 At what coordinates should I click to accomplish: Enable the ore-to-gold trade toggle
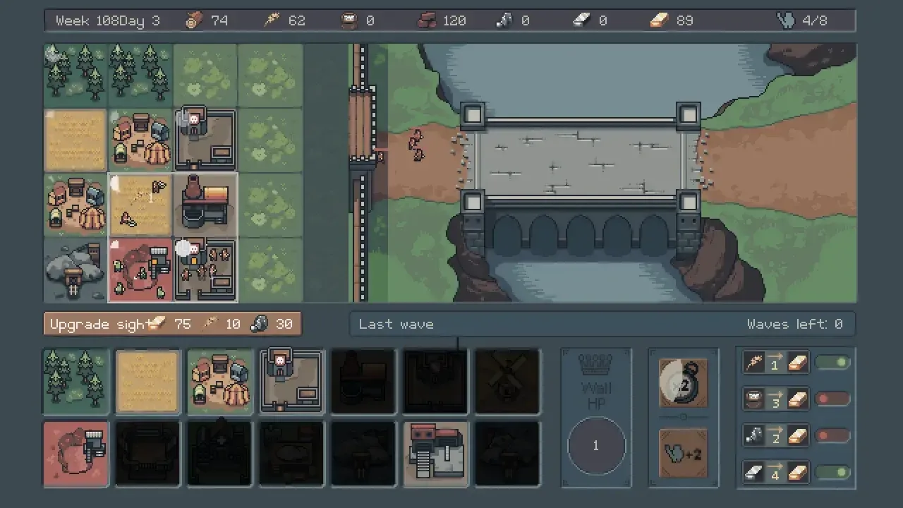(x=833, y=436)
